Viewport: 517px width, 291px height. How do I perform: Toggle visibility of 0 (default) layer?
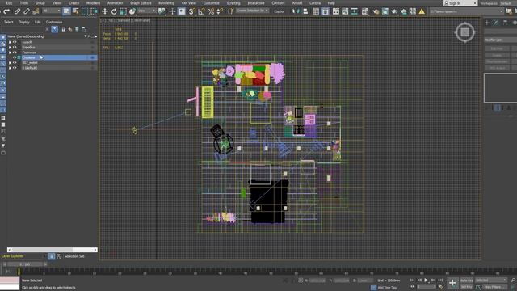click(x=15, y=68)
